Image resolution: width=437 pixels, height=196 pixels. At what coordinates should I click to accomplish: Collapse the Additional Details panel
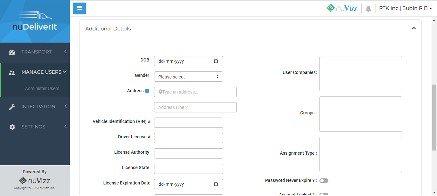pyautogui.click(x=414, y=29)
